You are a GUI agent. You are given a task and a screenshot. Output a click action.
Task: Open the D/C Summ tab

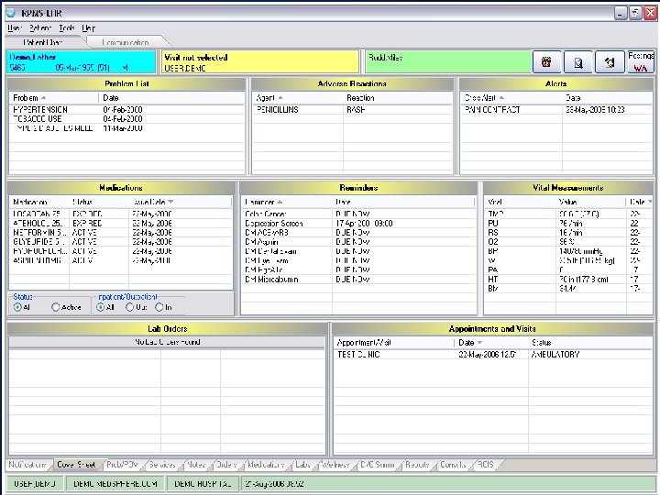click(378, 465)
